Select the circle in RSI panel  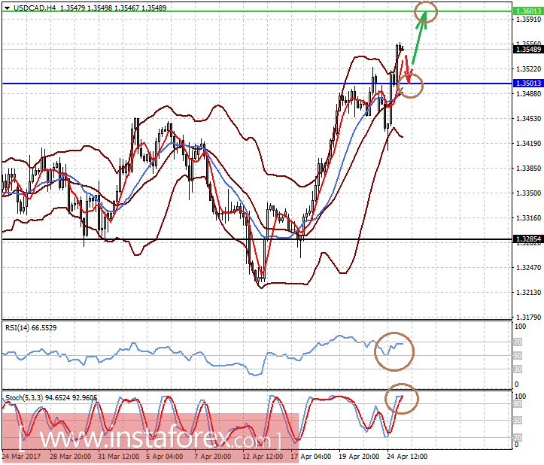[x=394, y=351]
